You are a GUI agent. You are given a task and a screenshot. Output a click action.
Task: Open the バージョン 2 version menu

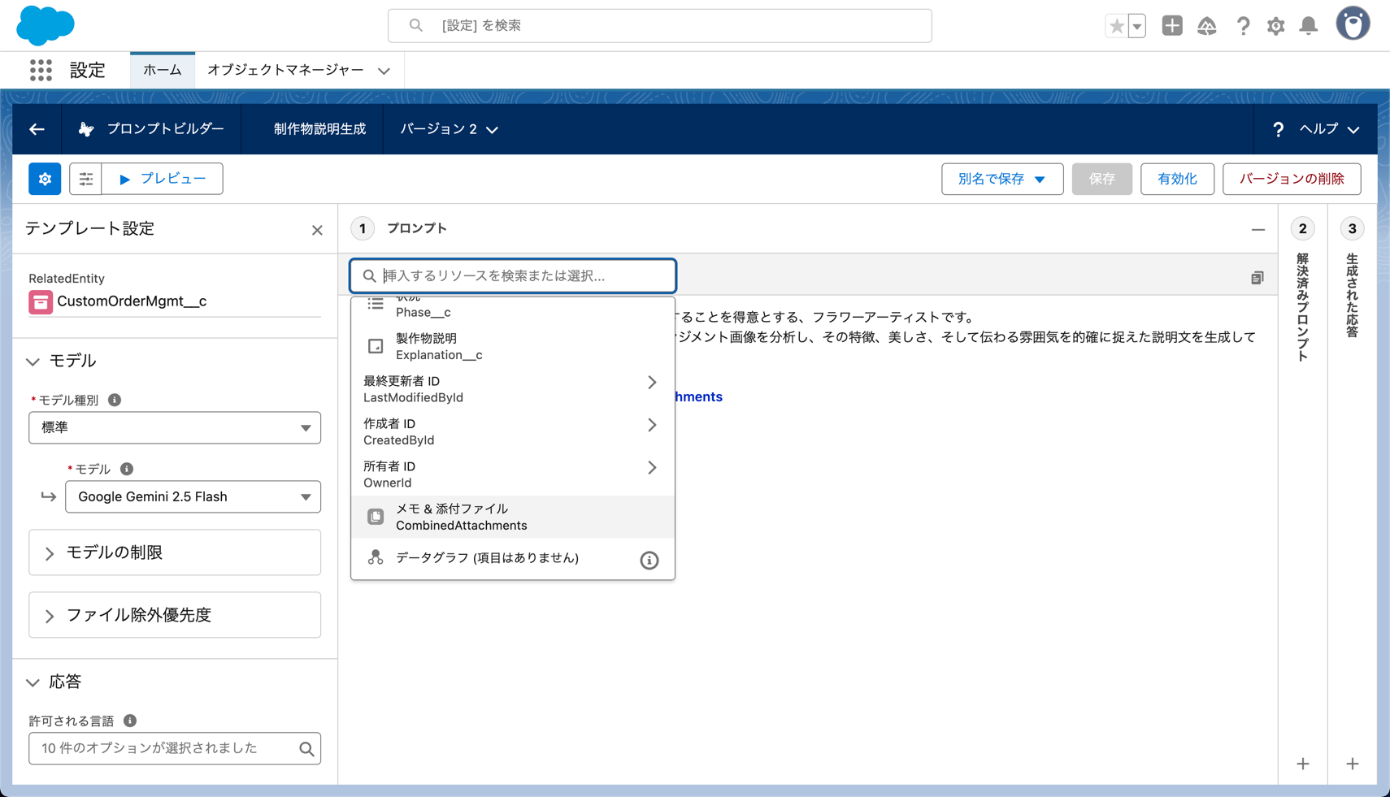point(449,129)
